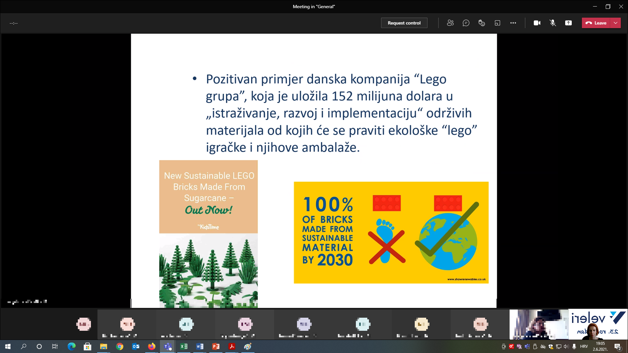Open Excel from the taskbar
The image size is (628, 353).
184,346
